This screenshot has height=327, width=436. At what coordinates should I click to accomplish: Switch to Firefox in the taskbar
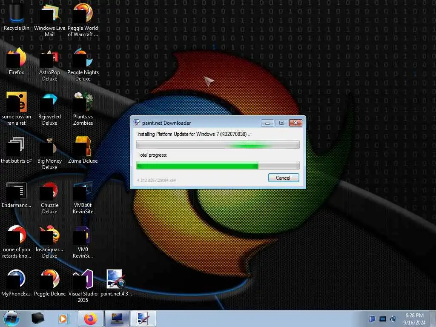(91, 318)
